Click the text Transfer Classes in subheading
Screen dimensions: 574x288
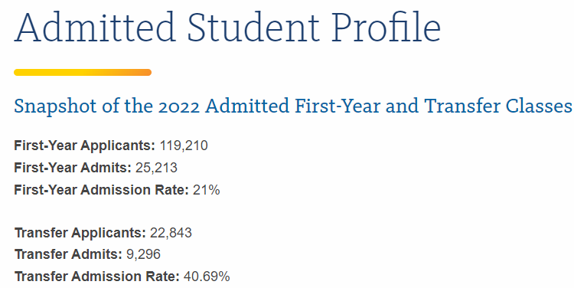click(x=498, y=106)
